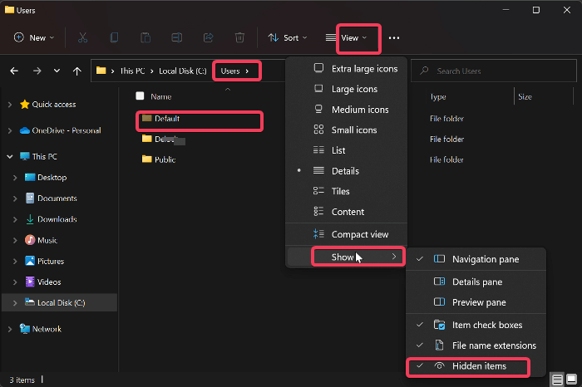This screenshot has height=387, width=582.
Task: Click the Up arrow navigation button
Action: click(77, 71)
